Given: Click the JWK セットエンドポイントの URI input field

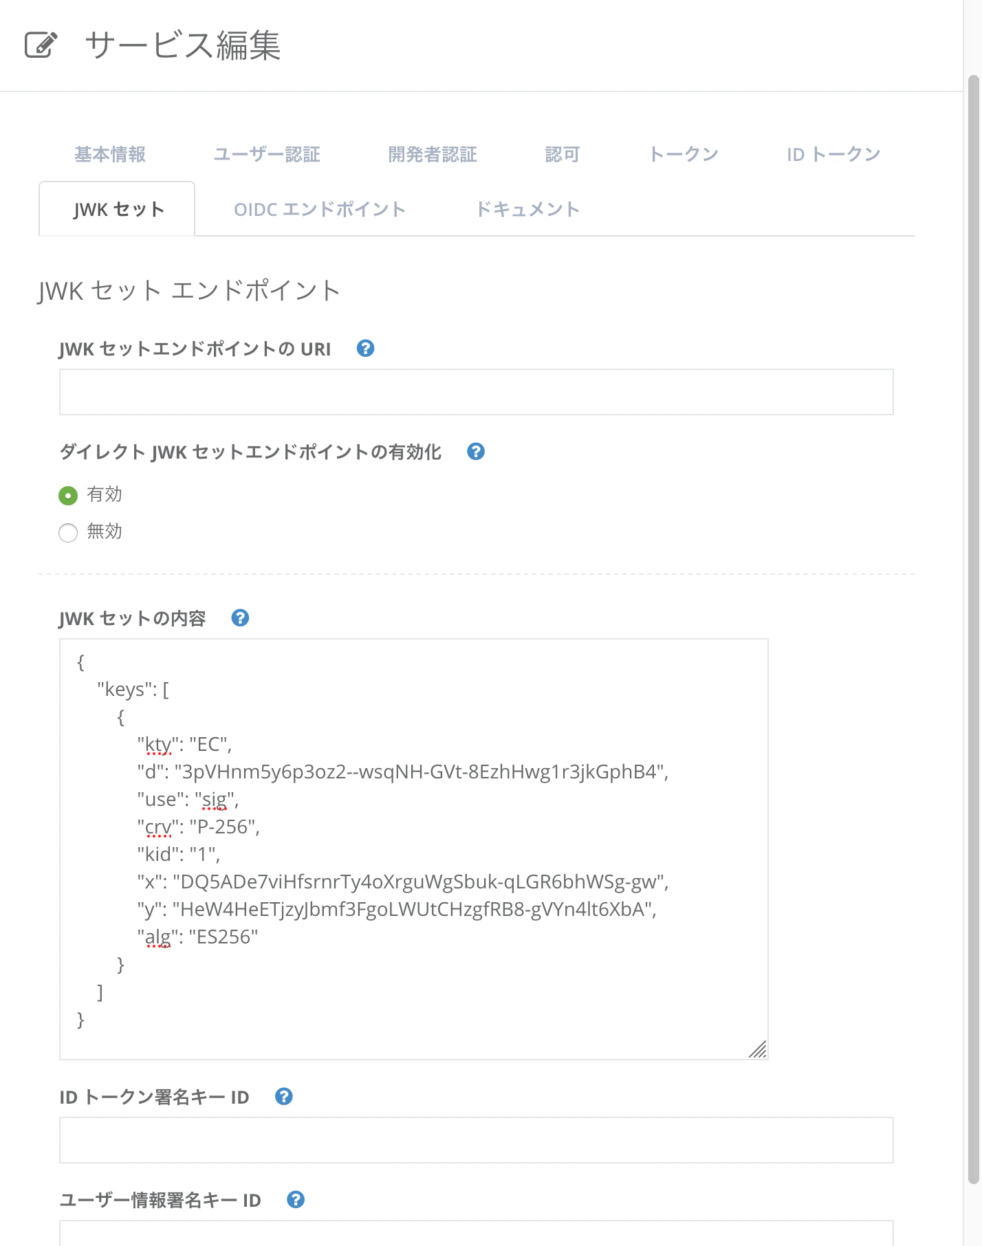Looking at the screenshot, I should (x=476, y=391).
